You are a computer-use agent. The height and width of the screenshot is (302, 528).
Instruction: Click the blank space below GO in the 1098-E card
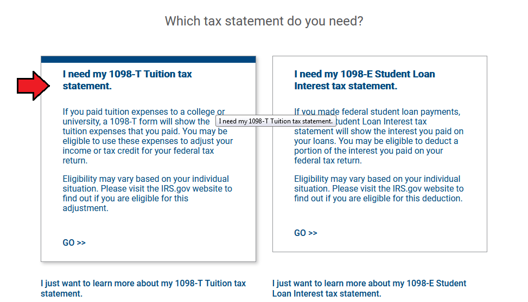379,244
